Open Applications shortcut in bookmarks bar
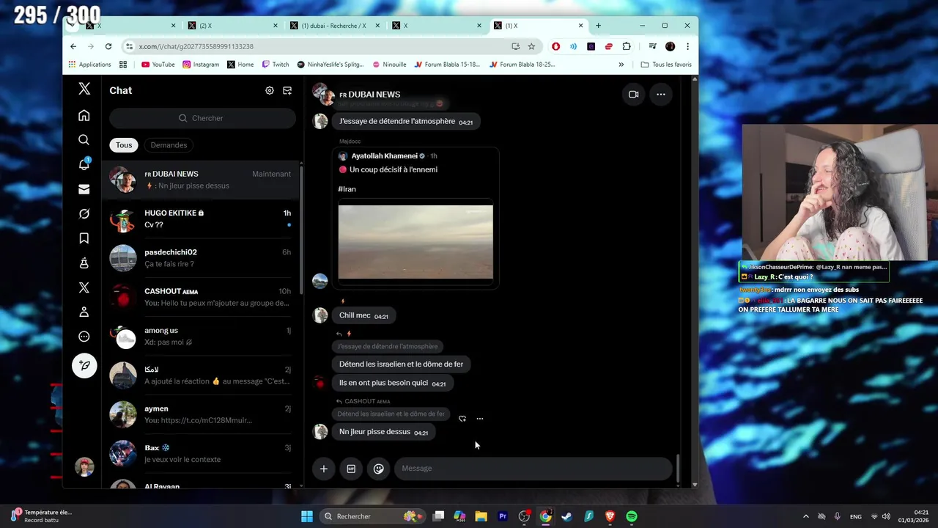Viewport: 938px width, 528px height. pos(89,65)
